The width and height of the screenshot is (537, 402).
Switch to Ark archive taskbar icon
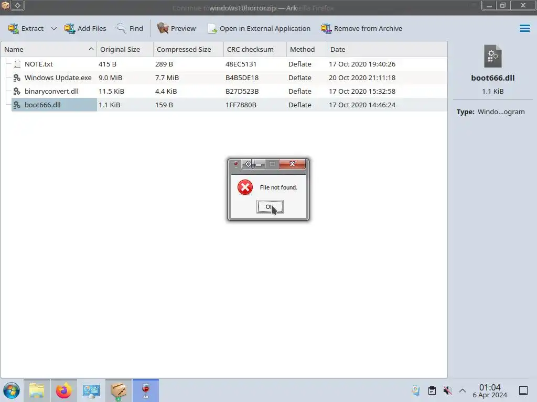[119, 390]
